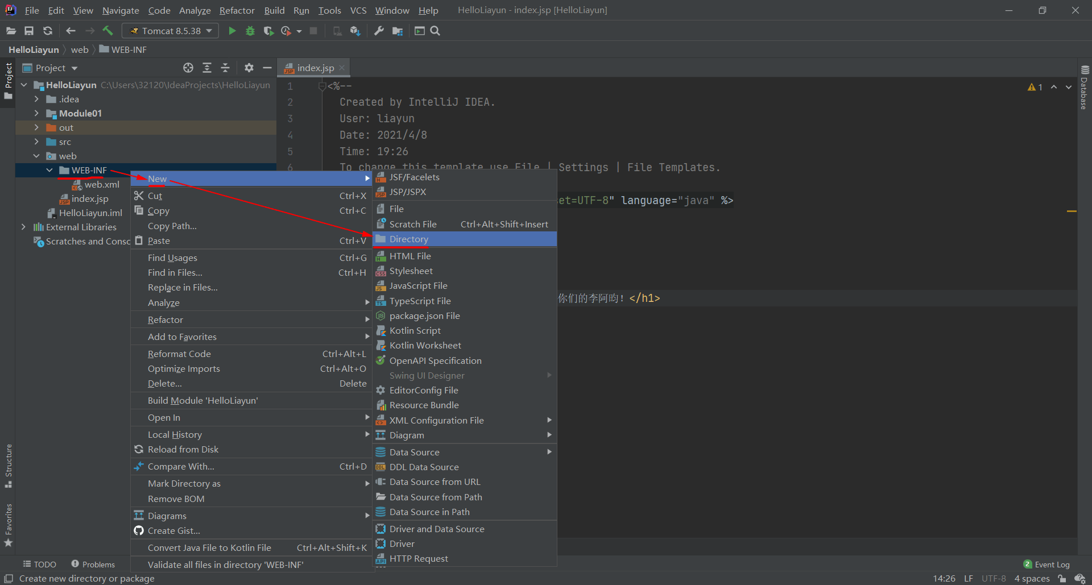Select HTML File from the submenu

coord(465,256)
